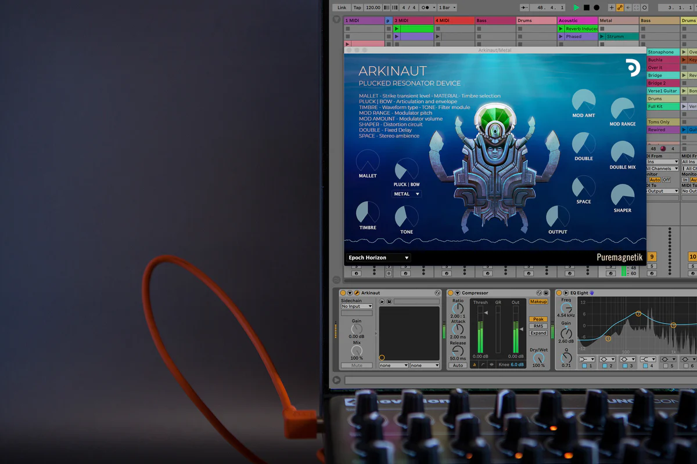Image resolution: width=697 pixels, height=464 pixels.
Task: Toggle Arkinaut device activator button
Action: 343,293
